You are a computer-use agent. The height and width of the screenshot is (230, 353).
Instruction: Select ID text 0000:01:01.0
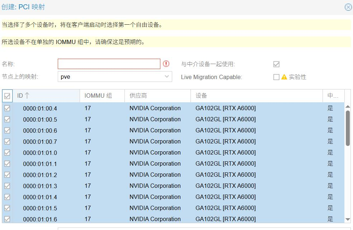(40, 153)
